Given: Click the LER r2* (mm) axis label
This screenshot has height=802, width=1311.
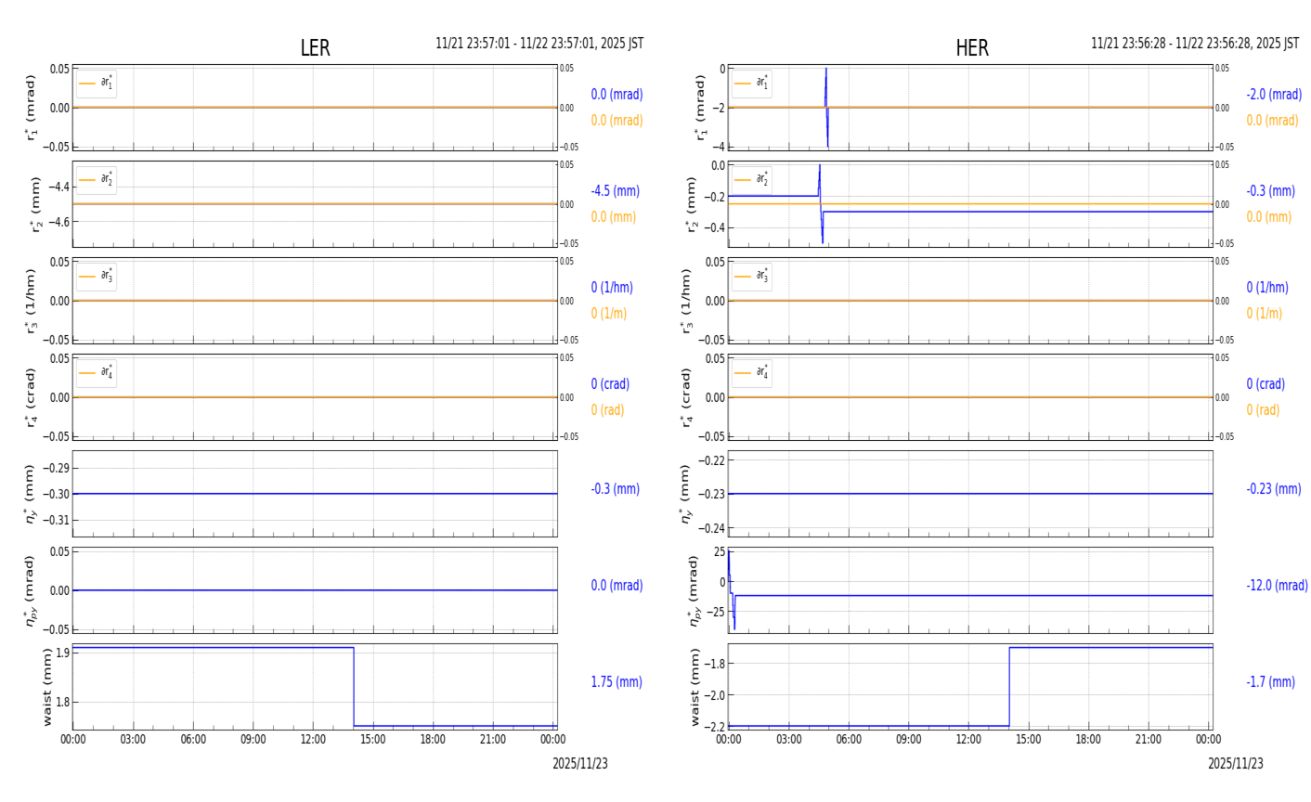Looking at the screenshot, I should 38,204.
